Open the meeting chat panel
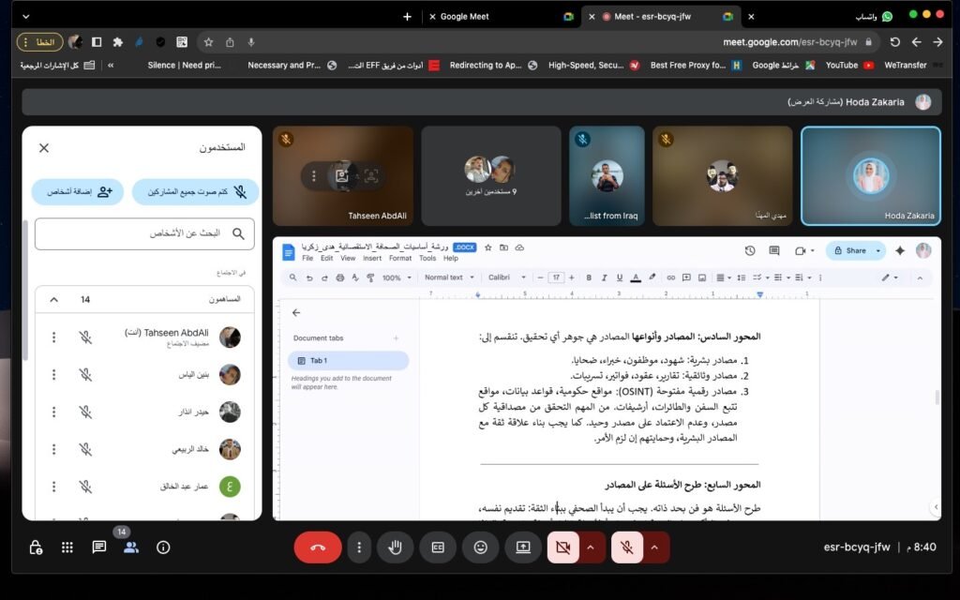 pyautogui.click(x=99, y=547)
